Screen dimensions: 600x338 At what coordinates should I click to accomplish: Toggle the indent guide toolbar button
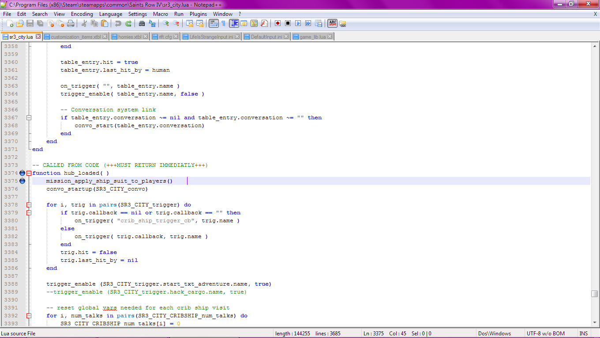tap(234, 23)
